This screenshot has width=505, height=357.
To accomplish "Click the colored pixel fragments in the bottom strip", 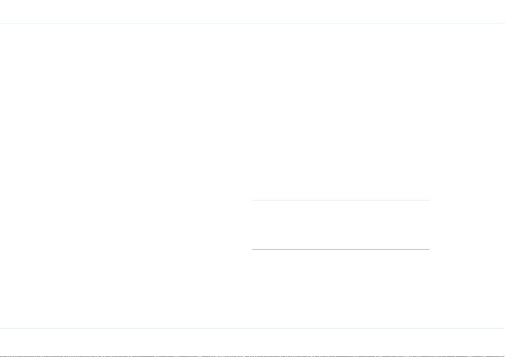I will [253, 356].
